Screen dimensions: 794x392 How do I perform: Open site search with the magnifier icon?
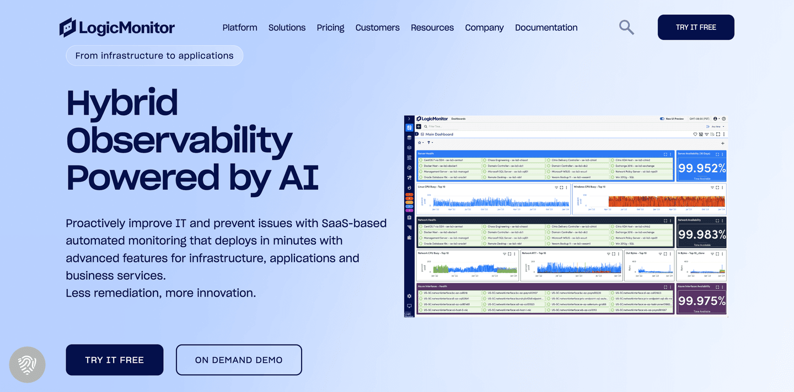tap(626, 27)
